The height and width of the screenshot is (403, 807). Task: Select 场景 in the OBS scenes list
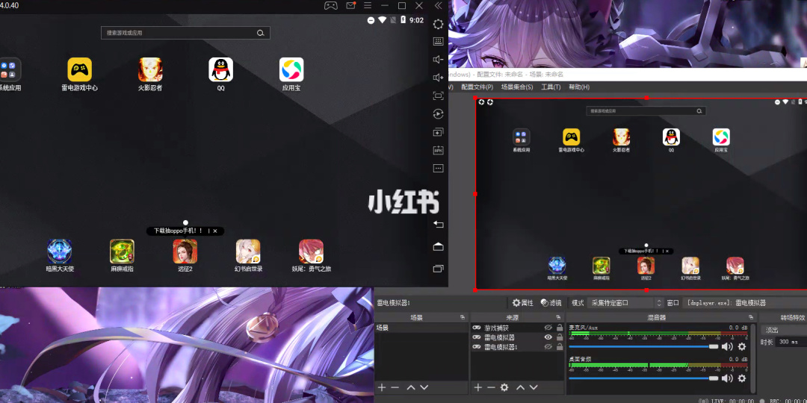click(421, 328)
